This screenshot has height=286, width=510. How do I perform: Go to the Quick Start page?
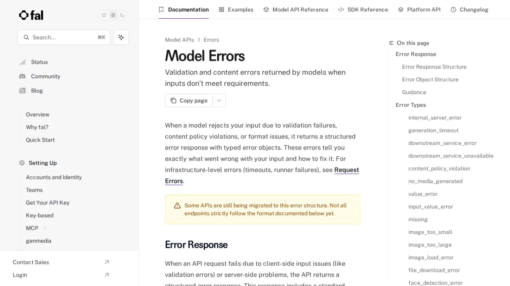[x=40, y=140]
